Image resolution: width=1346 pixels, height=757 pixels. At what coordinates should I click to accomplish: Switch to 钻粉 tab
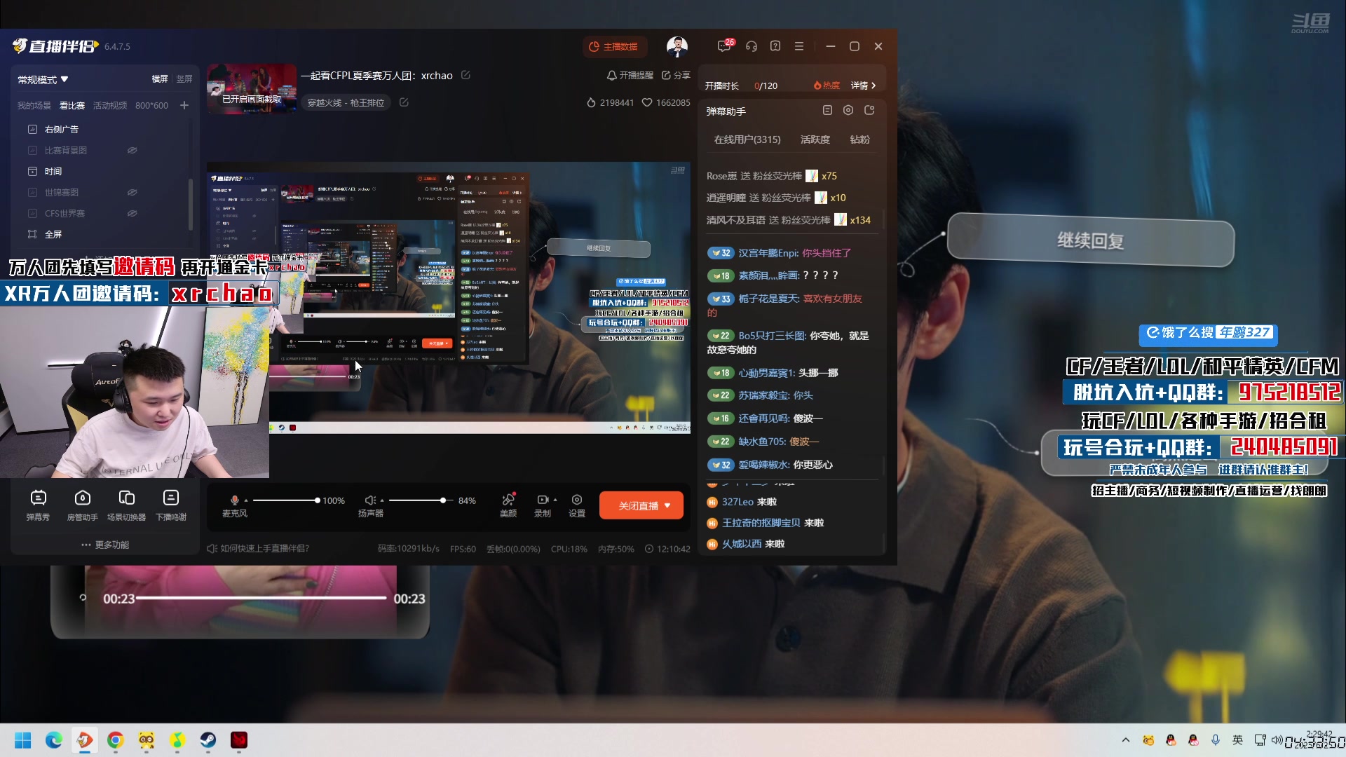[860, 139]
